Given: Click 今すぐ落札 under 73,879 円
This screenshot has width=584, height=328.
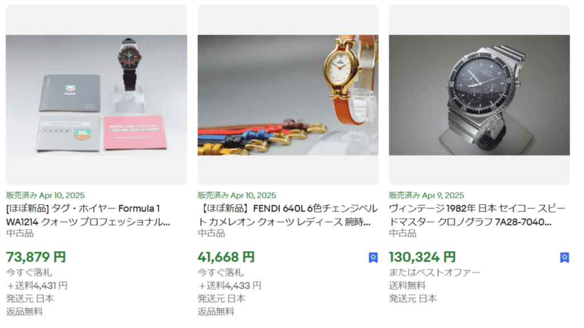Looking at the screenshot, I should pos(29,273).
